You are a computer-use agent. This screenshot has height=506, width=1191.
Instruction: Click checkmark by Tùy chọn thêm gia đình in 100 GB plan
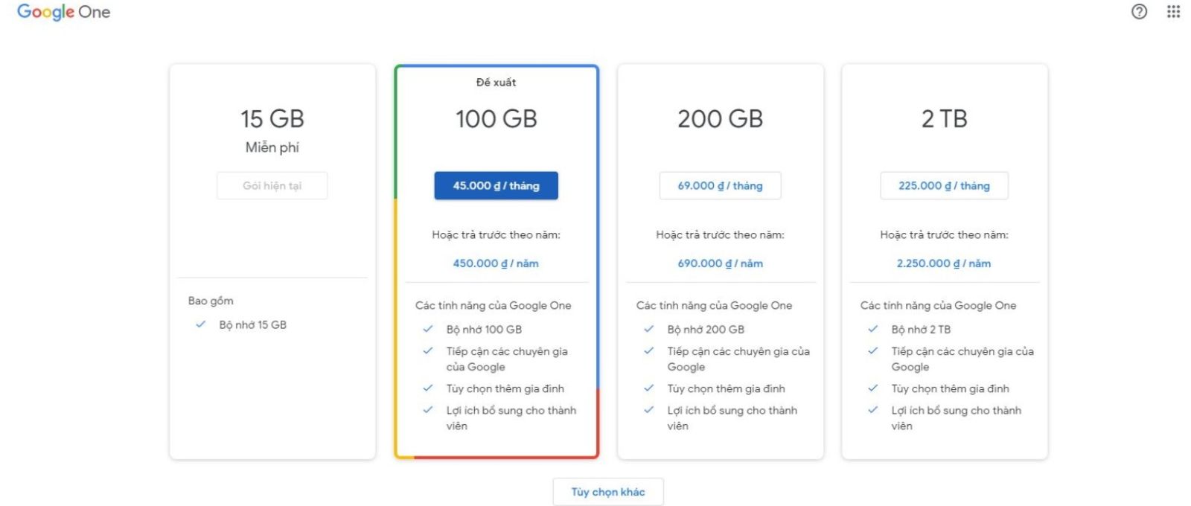point(428,388)
